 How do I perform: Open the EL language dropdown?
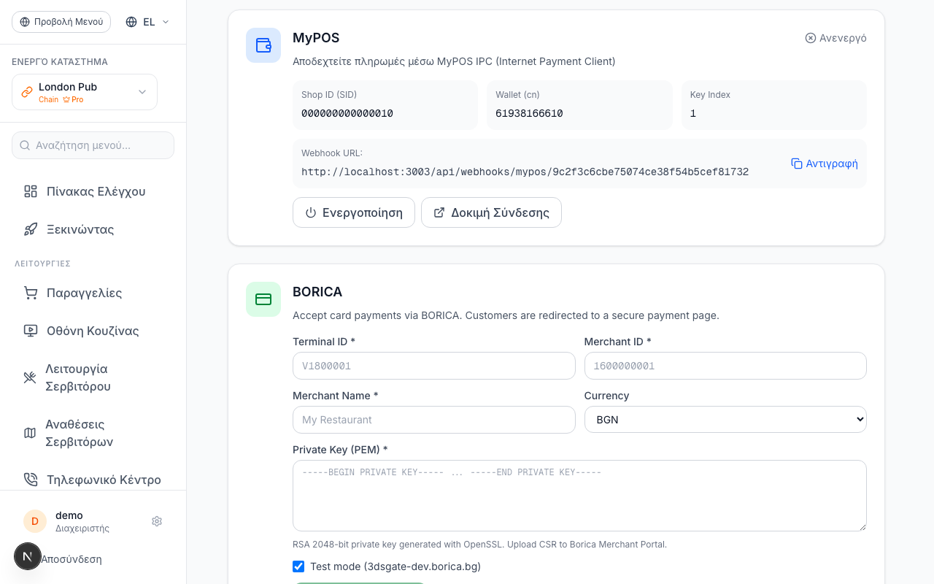147,22
